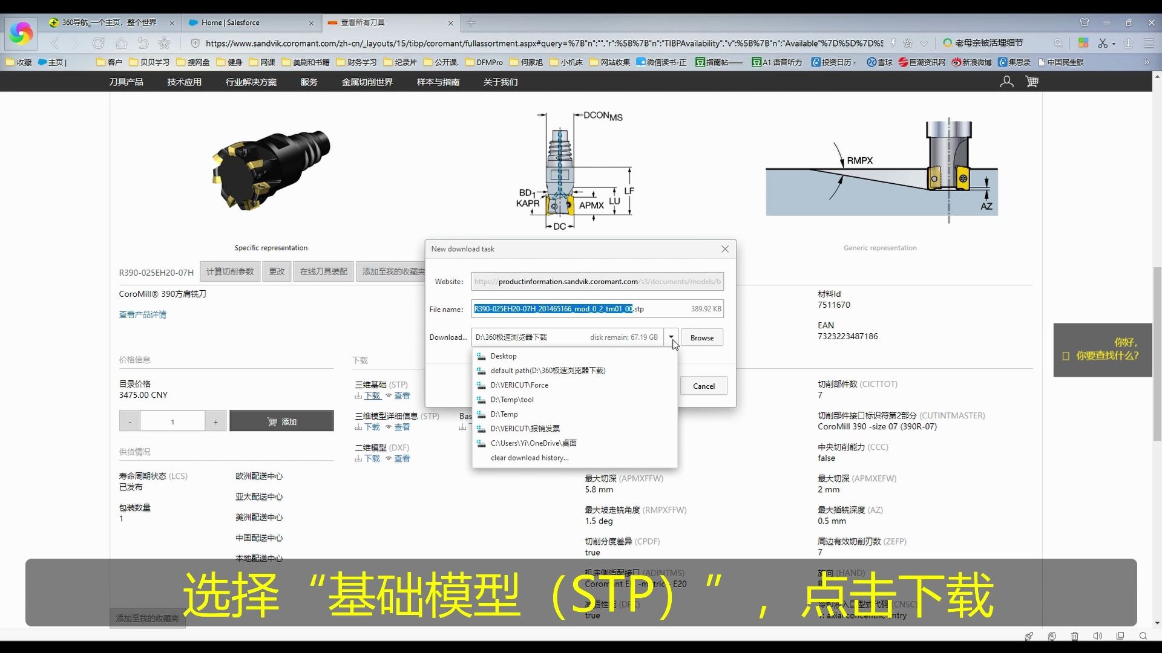Image resolution: width=1162 pixels, height=653 pixels.
Task: View 二维模型 (DXF) via 查看 link
Action: (402, 458)
